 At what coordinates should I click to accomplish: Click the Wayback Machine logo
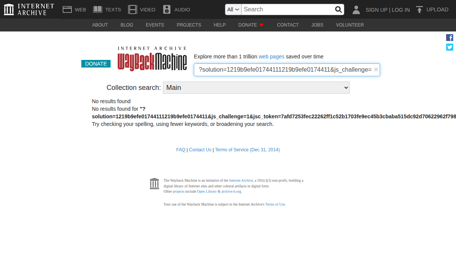152,59
